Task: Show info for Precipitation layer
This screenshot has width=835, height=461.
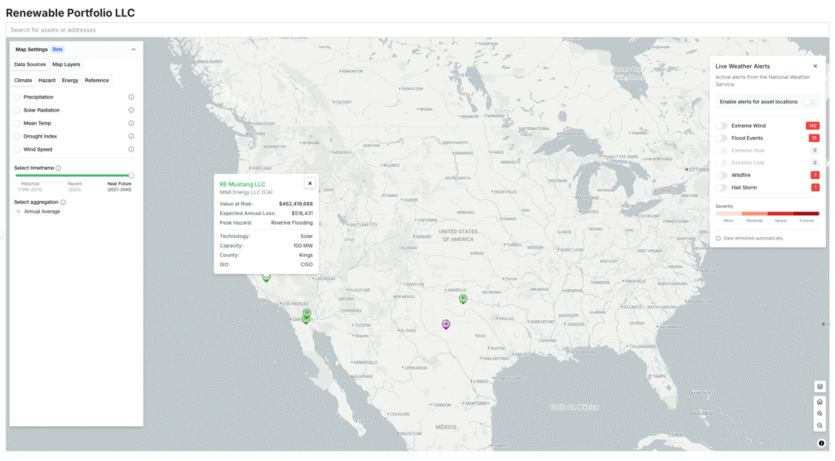Action: coord(131,97)
